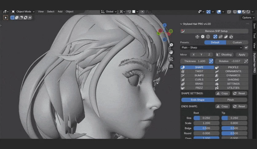
Task: Select the Tweak select tool
Action: [6, 18]
